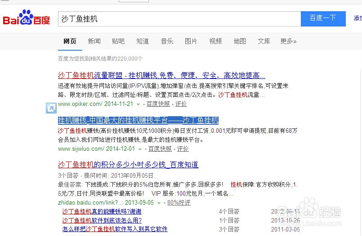Switch to the 地图 tab
This screenshot has height=236, width=362.
point(240,41)
